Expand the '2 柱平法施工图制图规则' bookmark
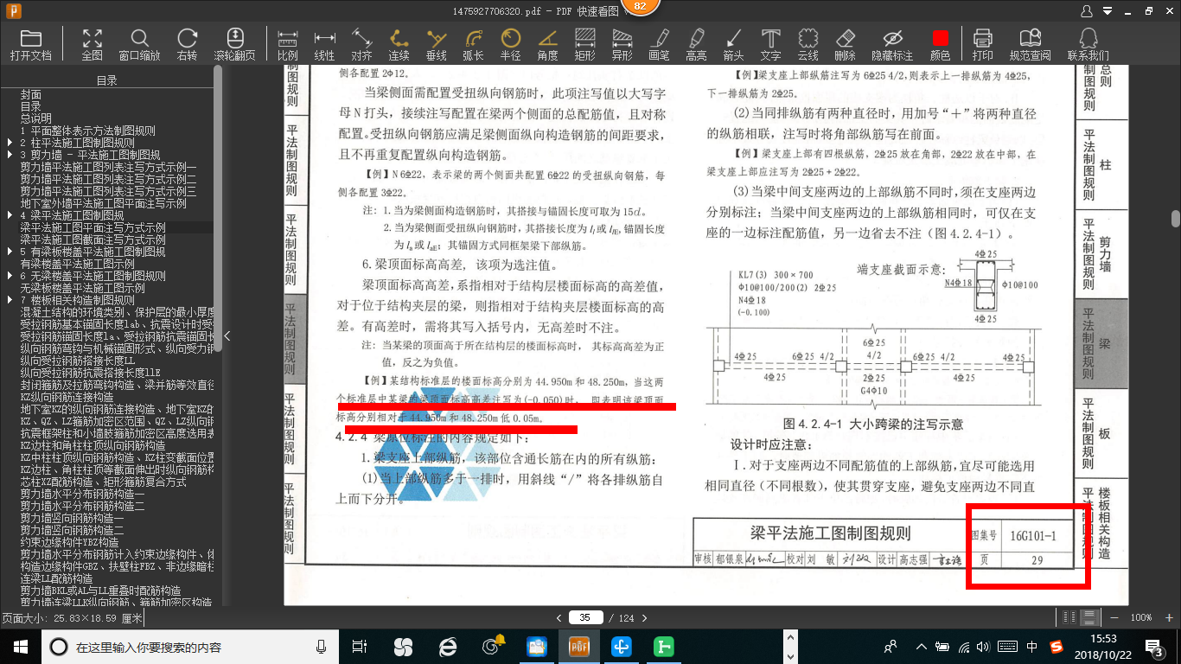1181x664 pixels. [10, 143]
